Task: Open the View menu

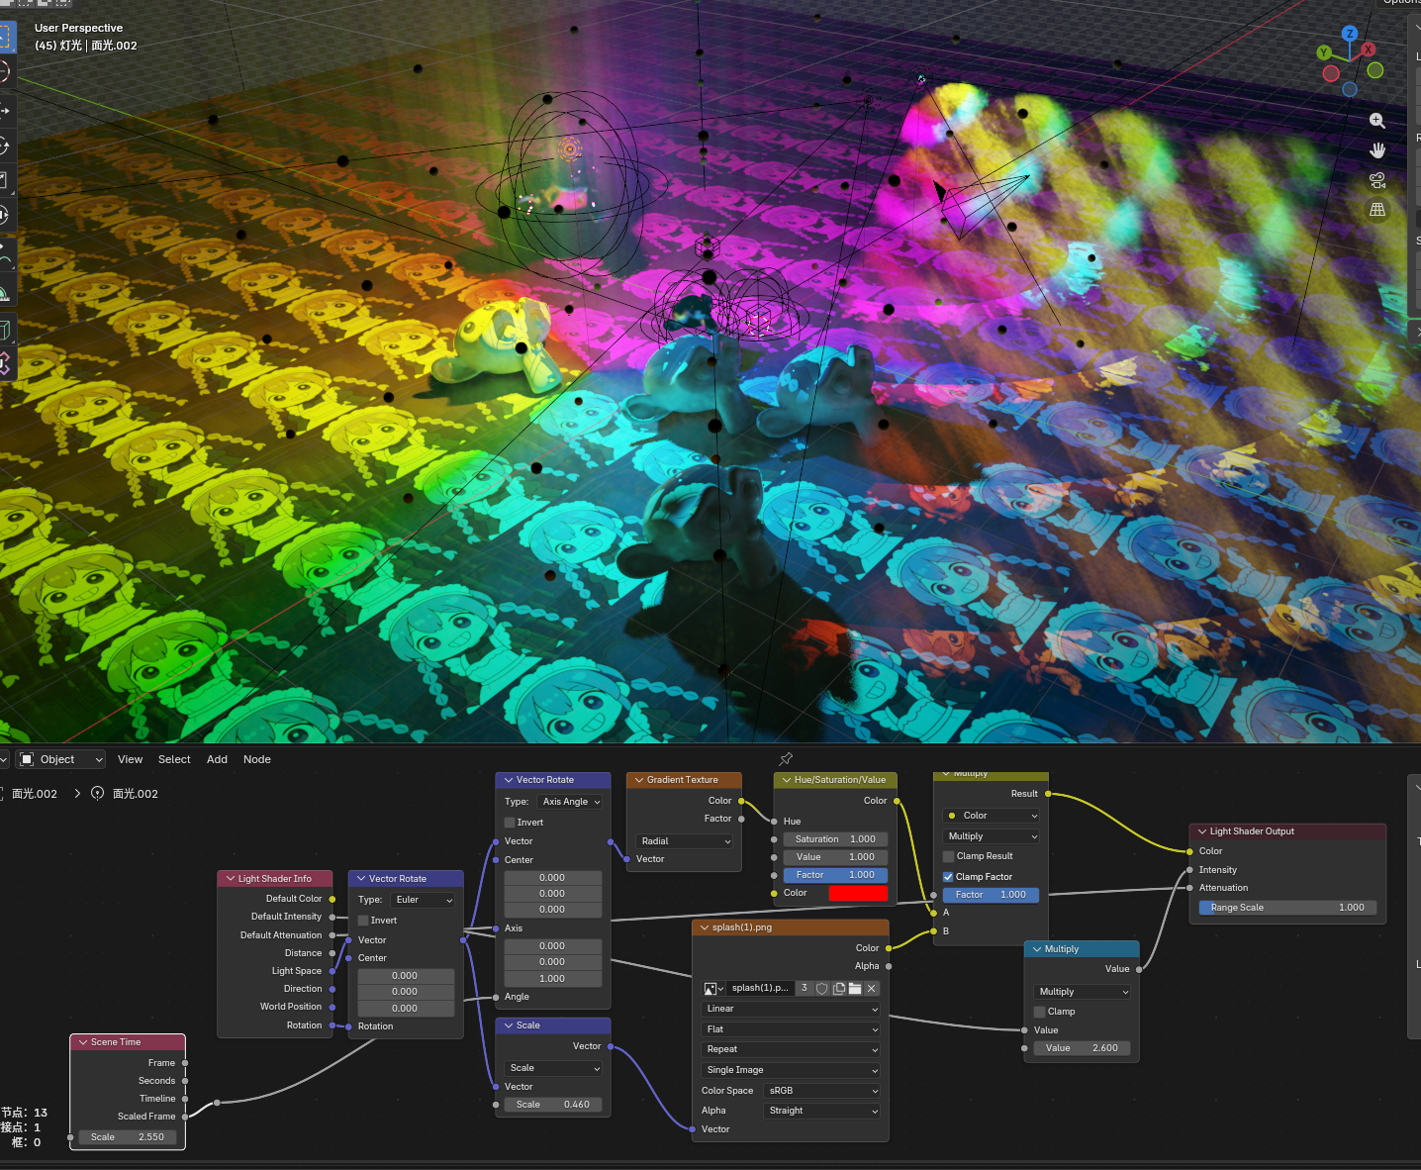Action: click(x=130, y=759)
